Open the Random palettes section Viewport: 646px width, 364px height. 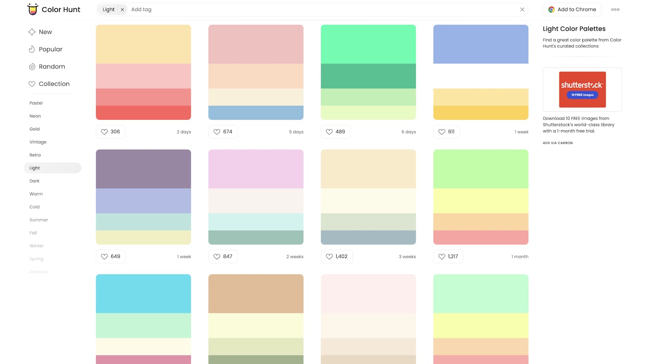point(51,66)
